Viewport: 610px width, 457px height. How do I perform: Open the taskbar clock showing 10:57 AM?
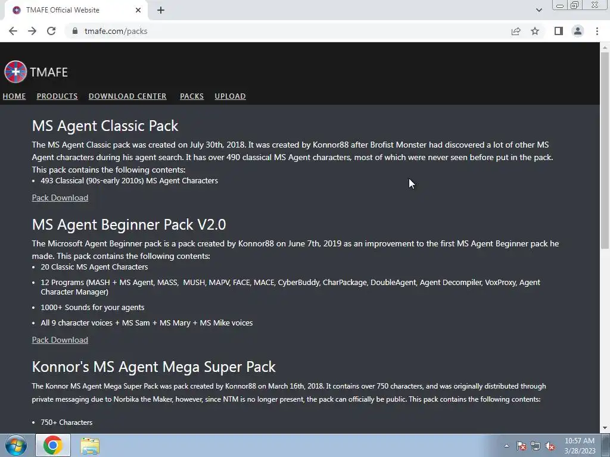580,446
